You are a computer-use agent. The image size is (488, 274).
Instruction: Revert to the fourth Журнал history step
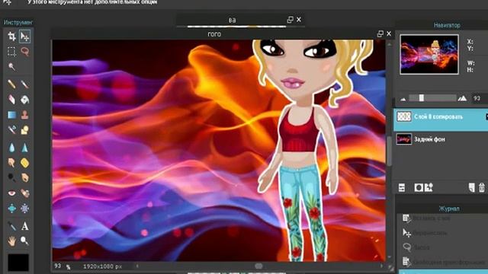[442, 262]
